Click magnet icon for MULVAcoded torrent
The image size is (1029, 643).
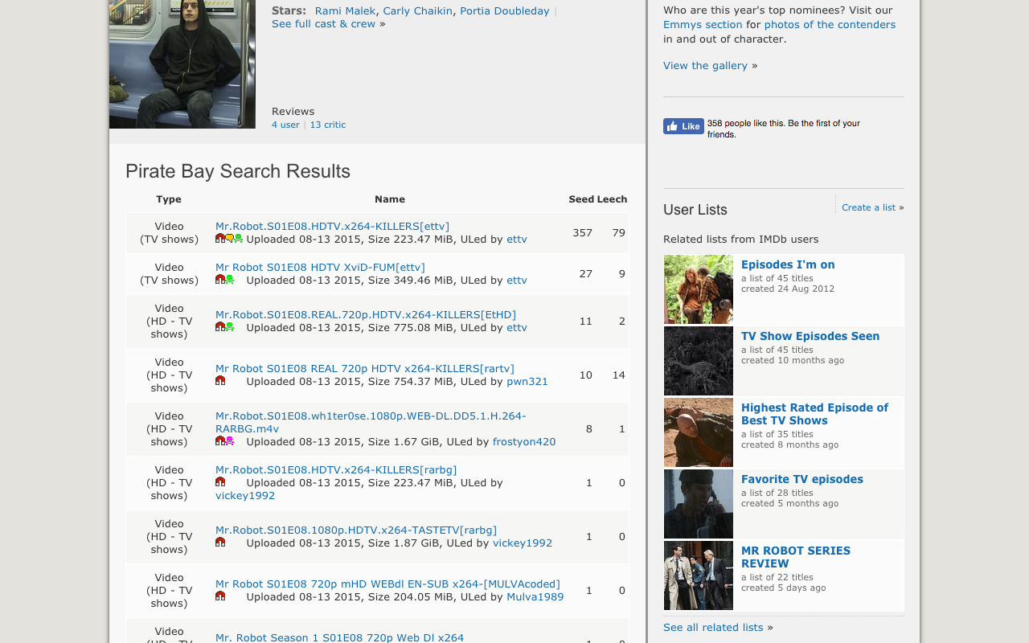point(220,596)
